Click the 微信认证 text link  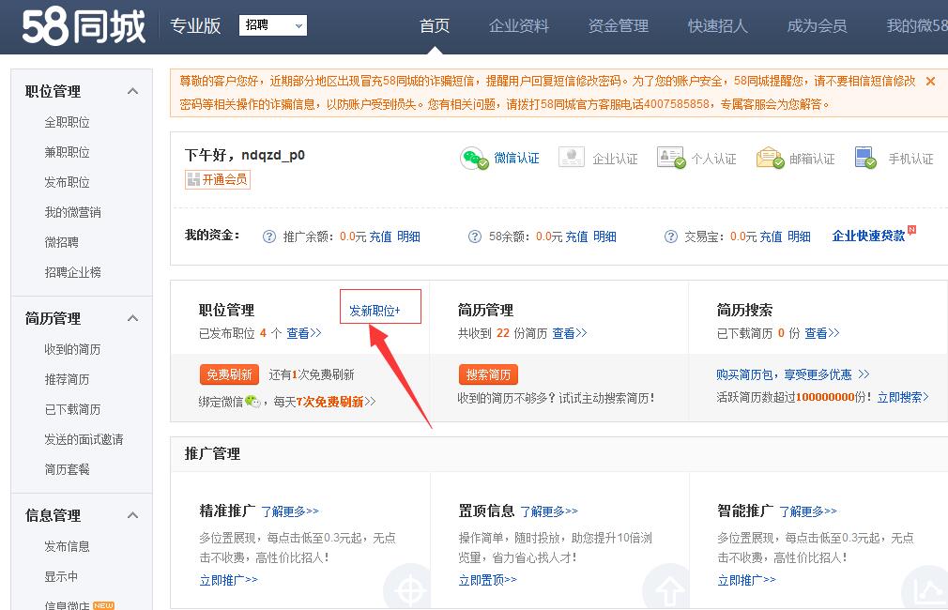516,159
